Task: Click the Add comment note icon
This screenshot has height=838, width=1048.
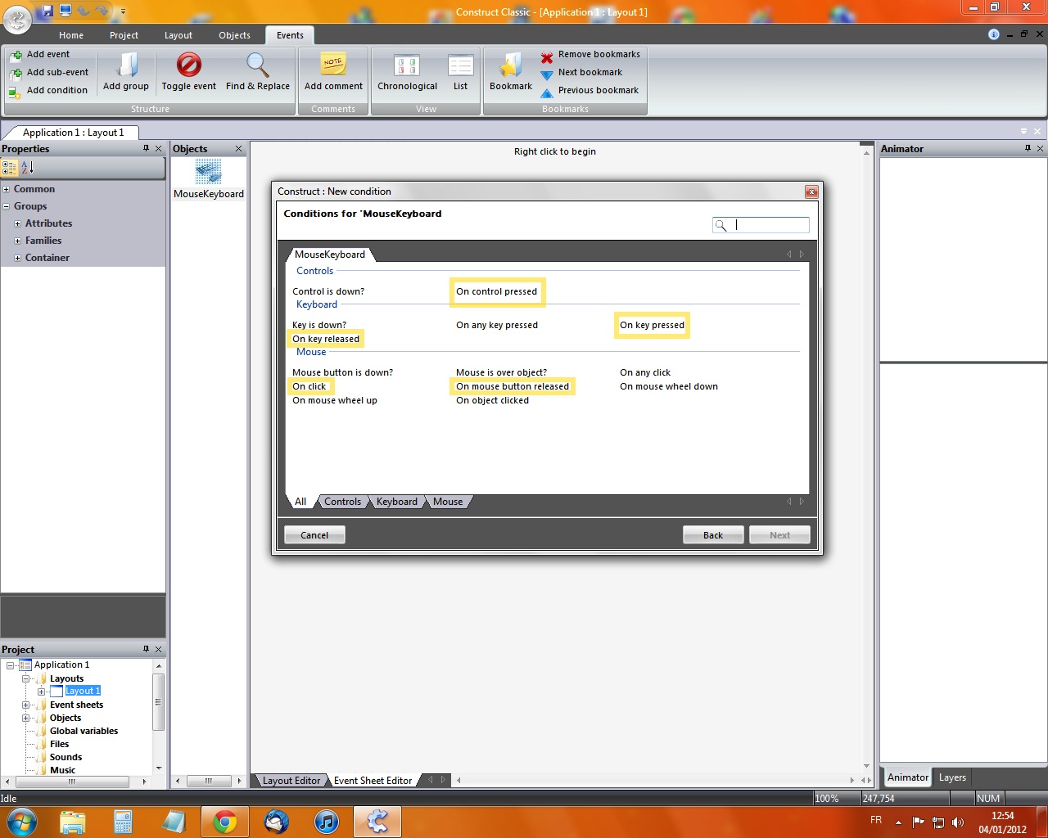Action: click(333, 65)
